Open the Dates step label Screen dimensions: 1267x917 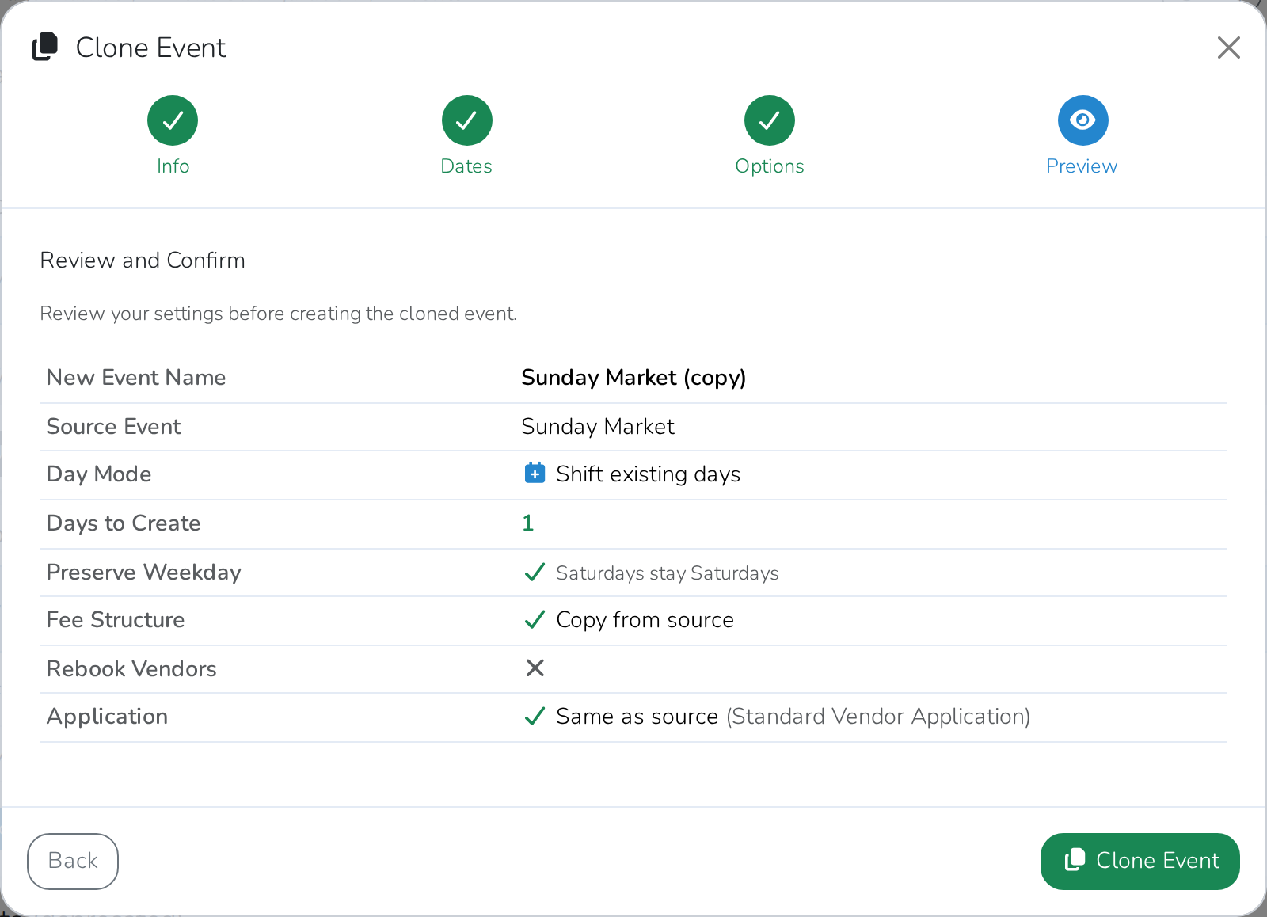(466, 166)
